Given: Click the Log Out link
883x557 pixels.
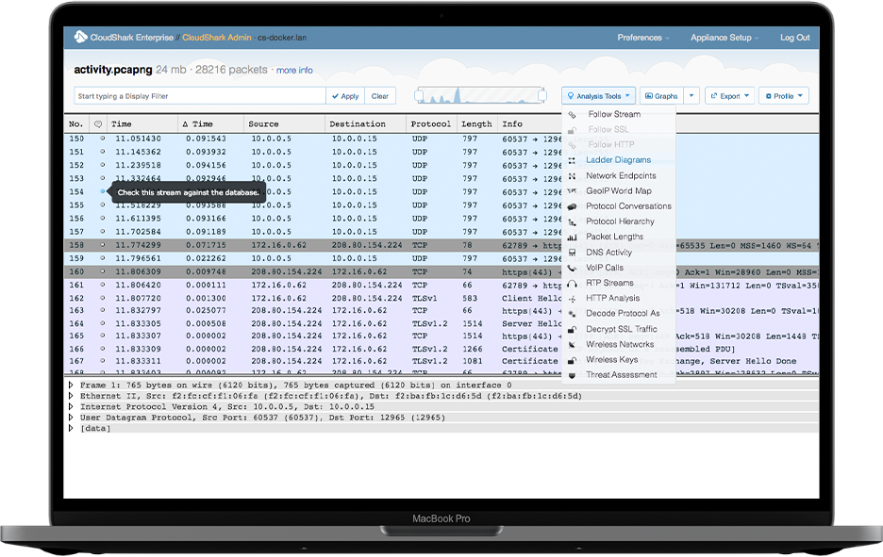Looking at the screenshot, I should [x=794, y=38].
